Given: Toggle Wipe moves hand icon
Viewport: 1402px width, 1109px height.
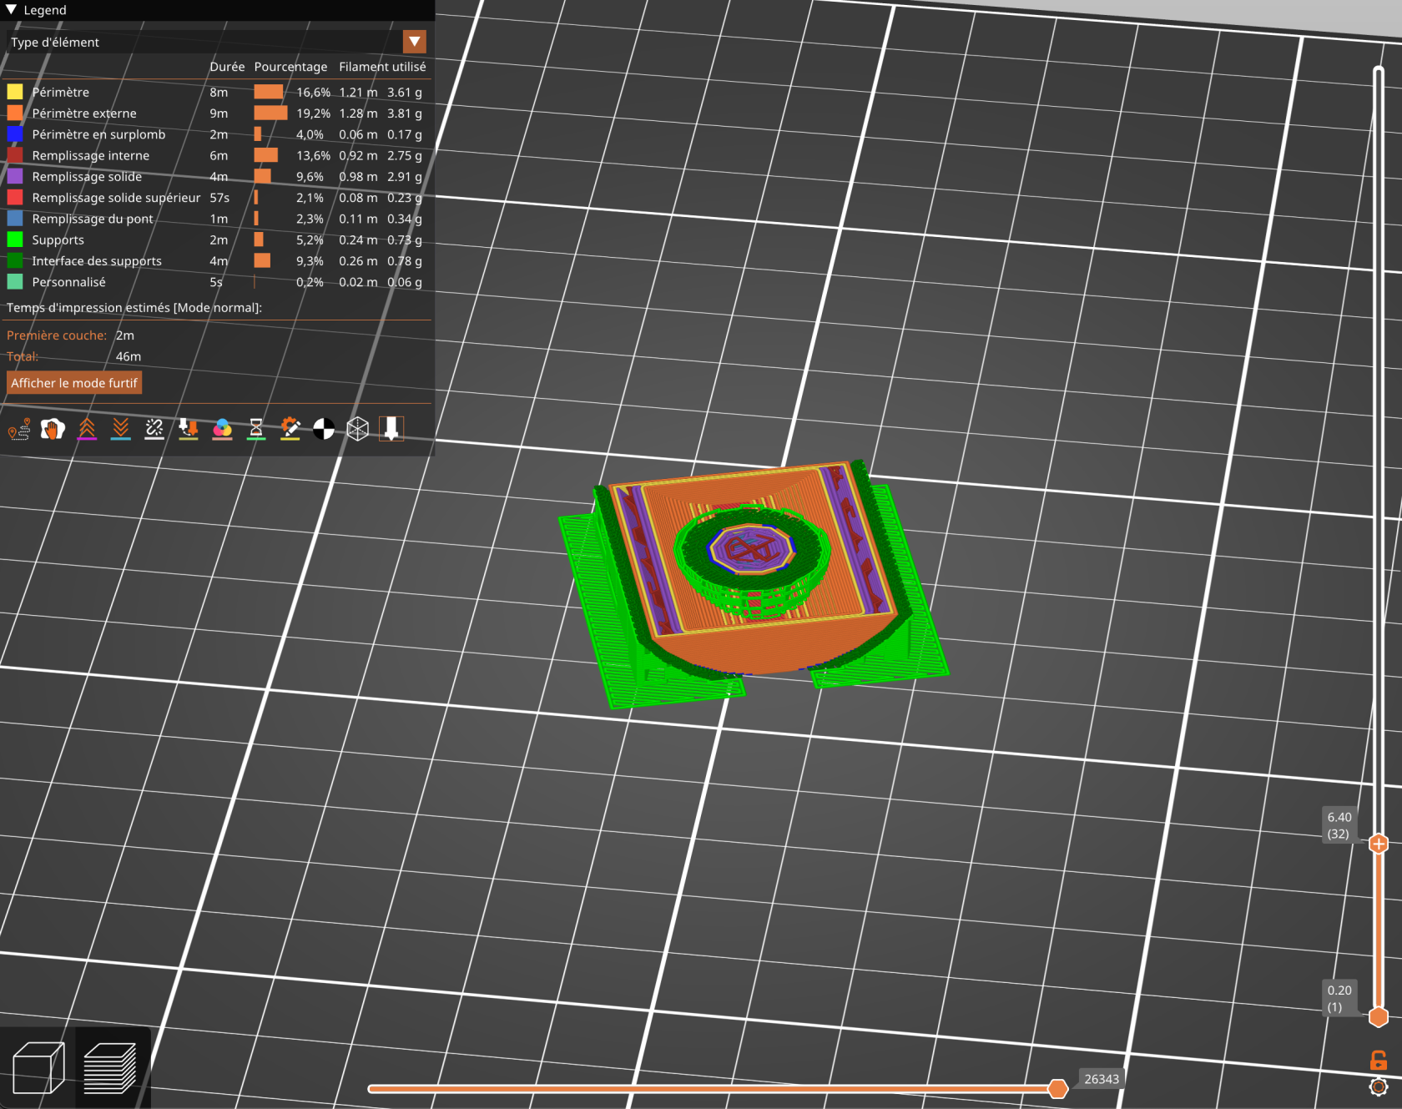Looking at the screenshot, I should [53, 429].
